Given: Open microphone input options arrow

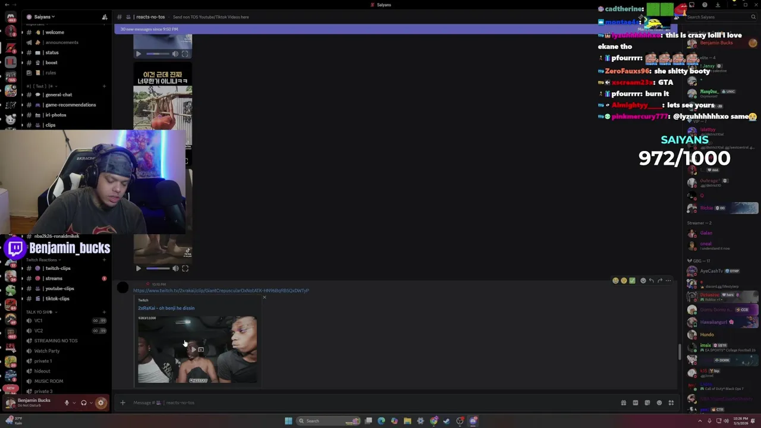Looking at the screenshot, I should tap(74, 403).
